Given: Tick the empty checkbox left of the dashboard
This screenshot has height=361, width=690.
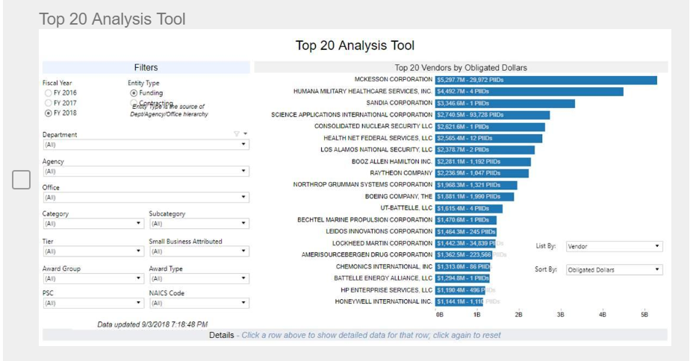Looking at the screenshot, I should pos(22,180).
